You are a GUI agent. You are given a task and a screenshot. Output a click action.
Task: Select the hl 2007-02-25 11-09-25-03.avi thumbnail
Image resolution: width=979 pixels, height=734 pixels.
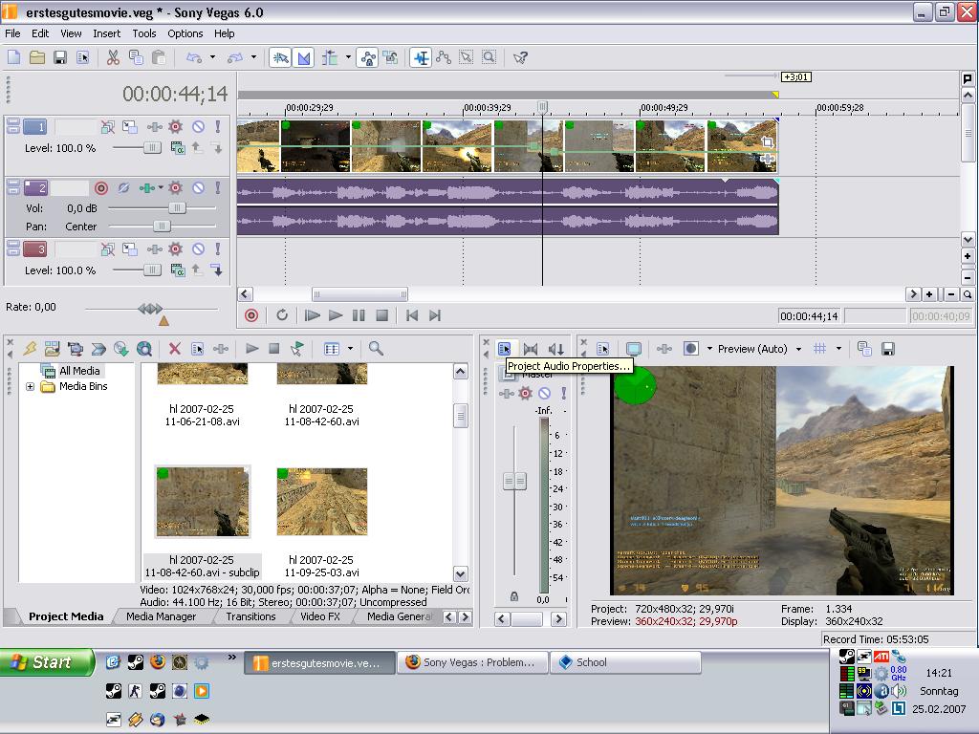pyautogui.click(x=322, y=502)
